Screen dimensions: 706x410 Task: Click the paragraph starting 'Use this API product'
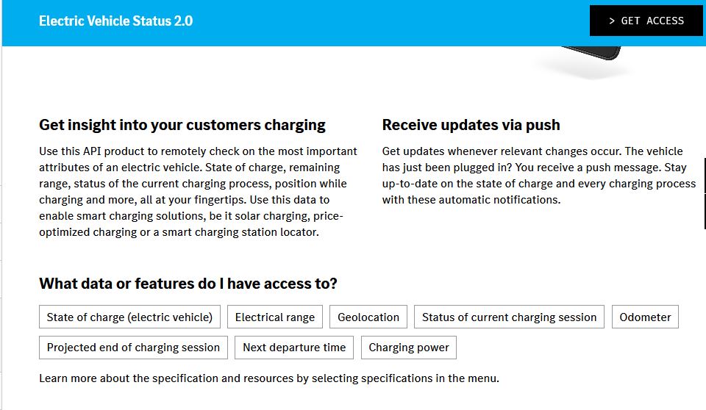(199, 192)
